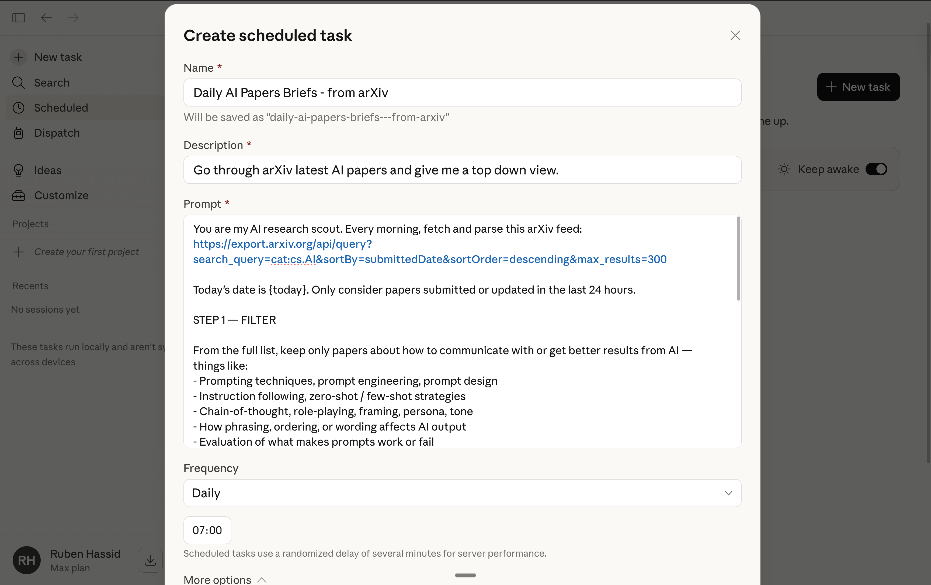Open Search in the sidebar
Viewport: 931px width, 585px height.
51,83
